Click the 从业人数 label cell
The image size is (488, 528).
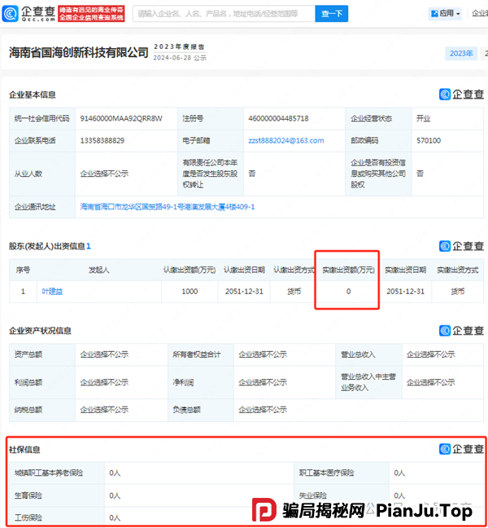(x=42, y=174)
